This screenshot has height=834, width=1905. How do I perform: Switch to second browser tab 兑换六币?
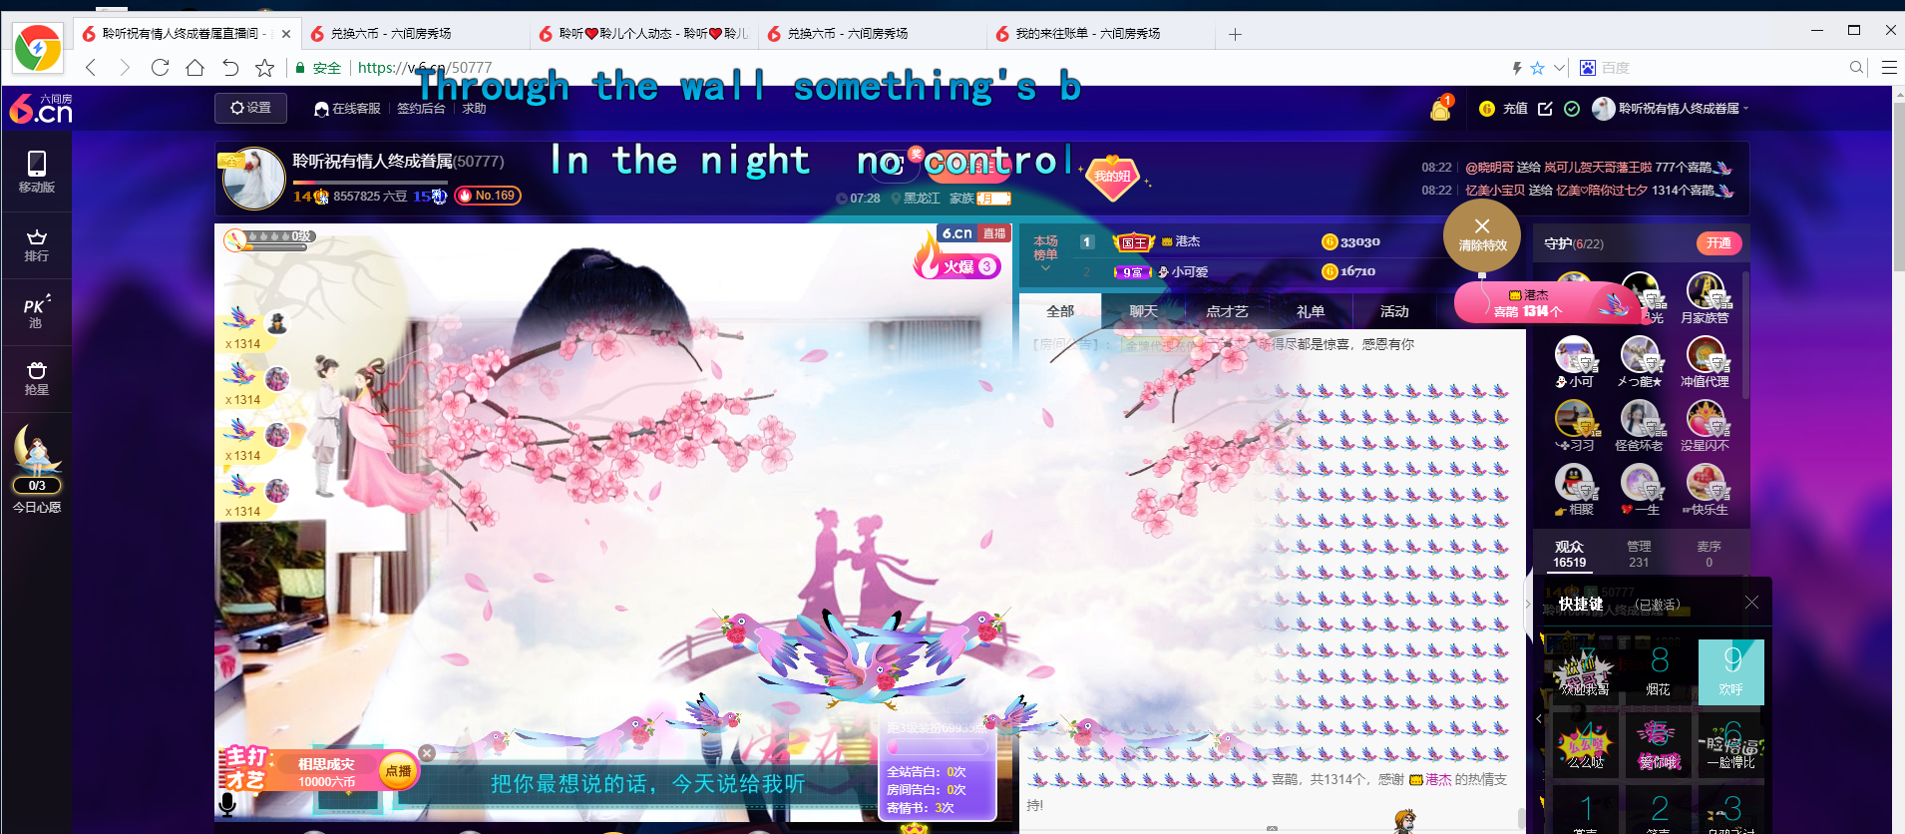[416, 34]
